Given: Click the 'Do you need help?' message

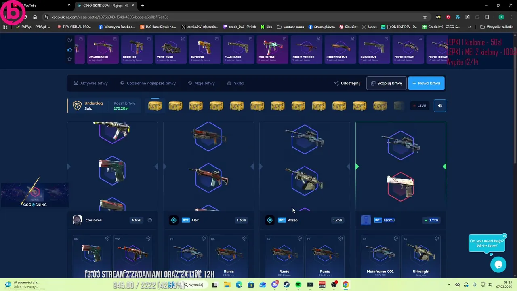Looking at the screenshot, I should tap(487, 243).
